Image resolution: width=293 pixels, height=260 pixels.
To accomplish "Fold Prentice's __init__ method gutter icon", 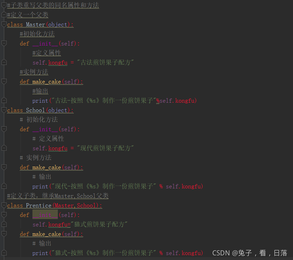I will (x=4, y=214).
